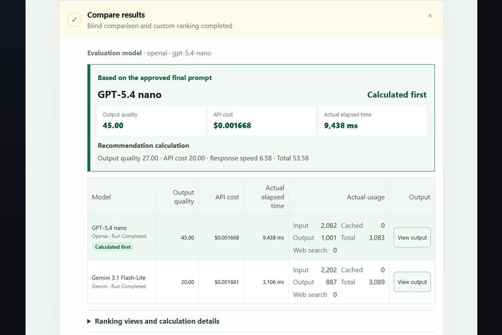The image size is (502, 335).
Task: Click the GPT-5.4 nano model name in table
Action: point(109,228)
